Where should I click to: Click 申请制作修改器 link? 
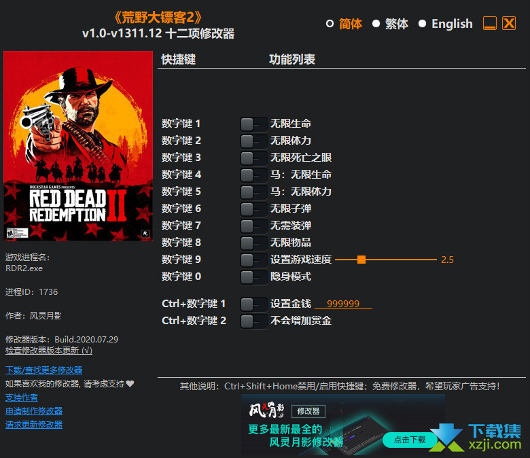tap(34, 411)
